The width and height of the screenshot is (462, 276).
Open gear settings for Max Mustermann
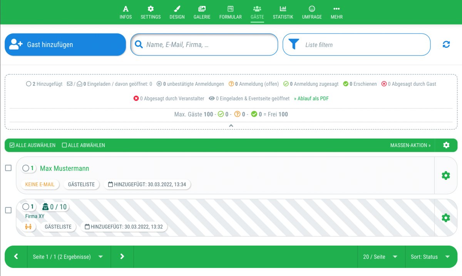(x=446, y=176)
